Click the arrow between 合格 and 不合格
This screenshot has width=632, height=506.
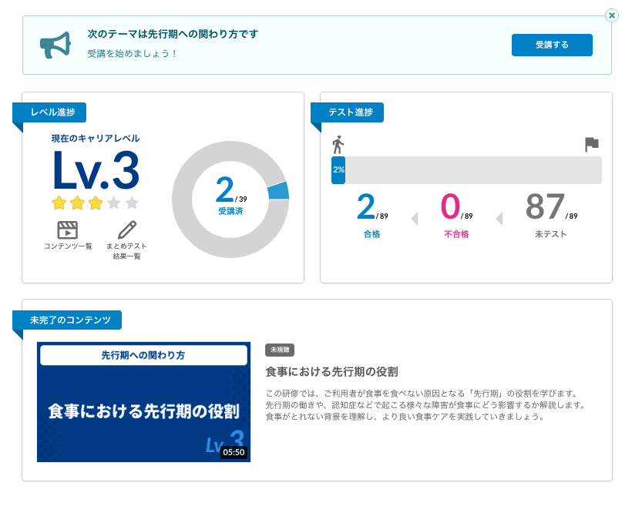click(415, 219)
